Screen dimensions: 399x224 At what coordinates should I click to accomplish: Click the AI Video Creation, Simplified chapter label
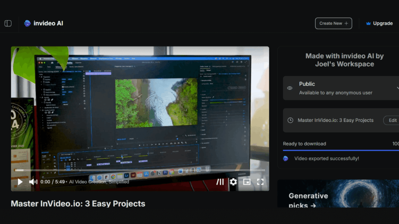coord(99,182)
